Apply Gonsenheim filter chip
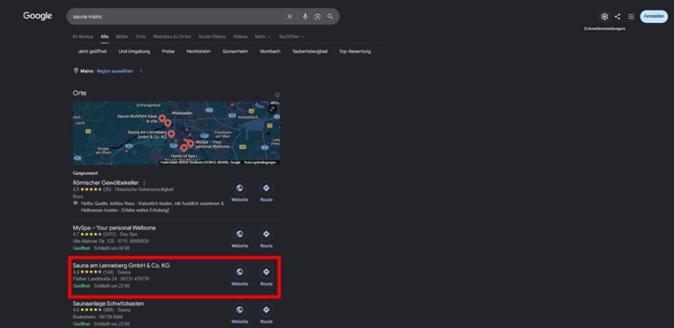 [x=235, y=51]
